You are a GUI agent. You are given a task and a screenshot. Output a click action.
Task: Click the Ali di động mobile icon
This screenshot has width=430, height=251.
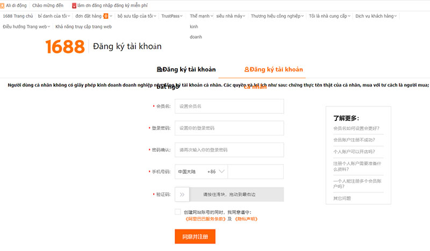click(2, 5)
